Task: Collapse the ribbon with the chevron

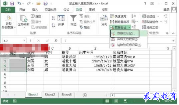Action: [x=173, y=33]
